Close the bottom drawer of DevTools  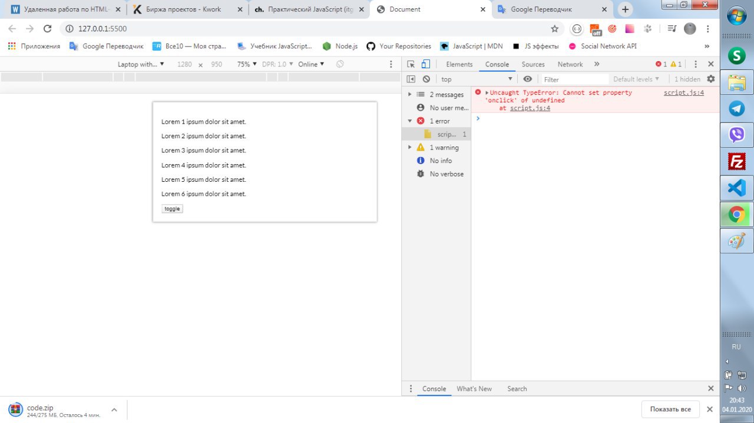(x=711, y=388)
